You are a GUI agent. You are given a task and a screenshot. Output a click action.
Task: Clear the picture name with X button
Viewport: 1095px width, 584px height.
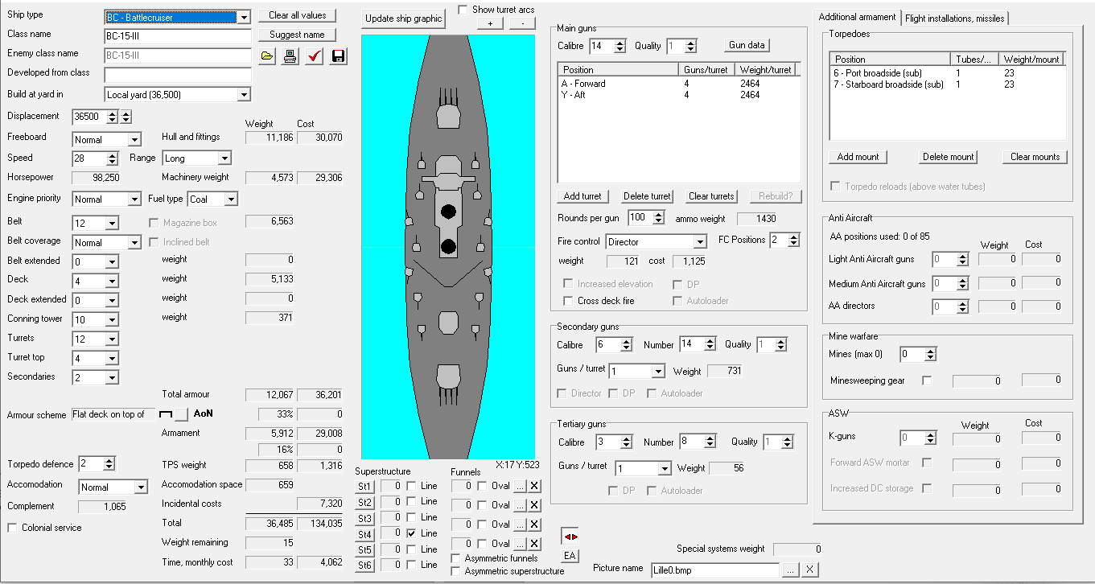810,570
